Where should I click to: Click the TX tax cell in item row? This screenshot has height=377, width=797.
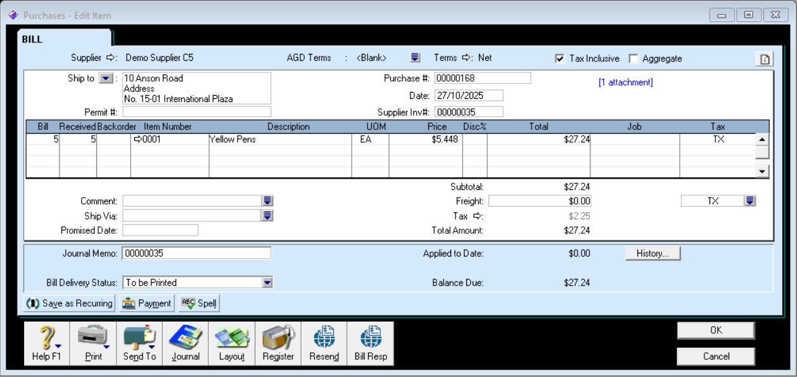click(717, 139)
